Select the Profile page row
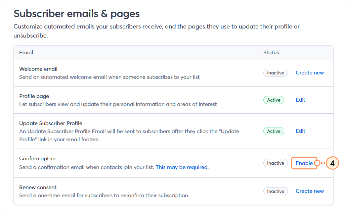The width and height of the screenshot is (346, 215). point(134,100)
